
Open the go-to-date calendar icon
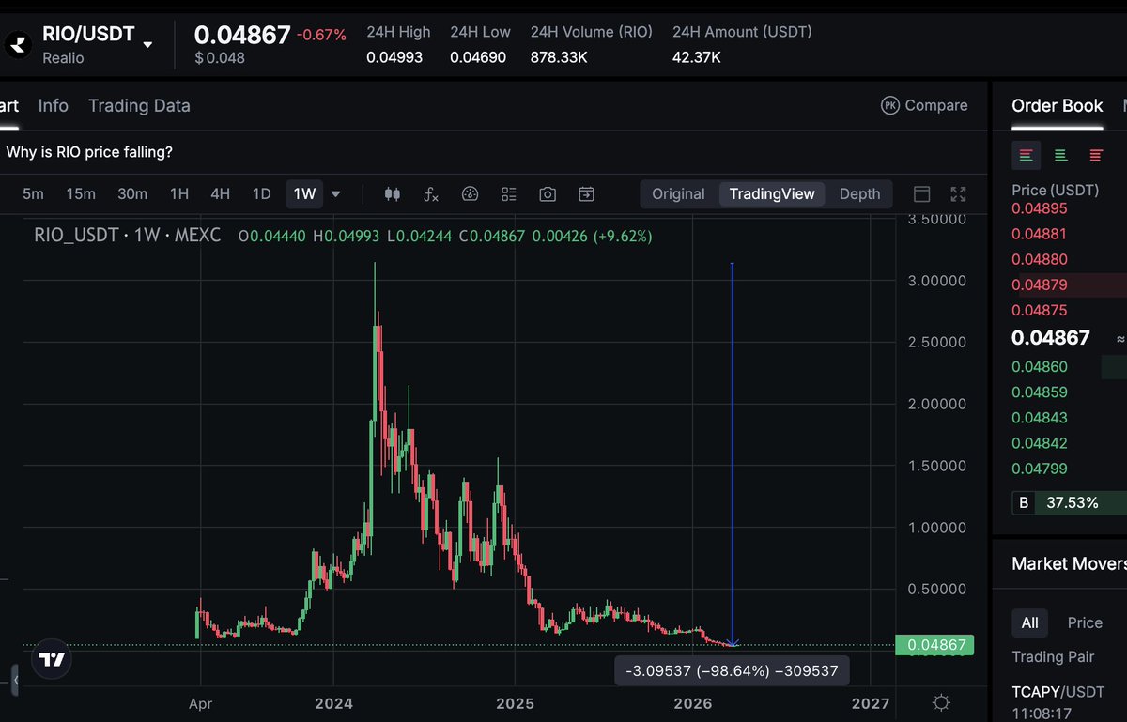[x=586, y=194]
